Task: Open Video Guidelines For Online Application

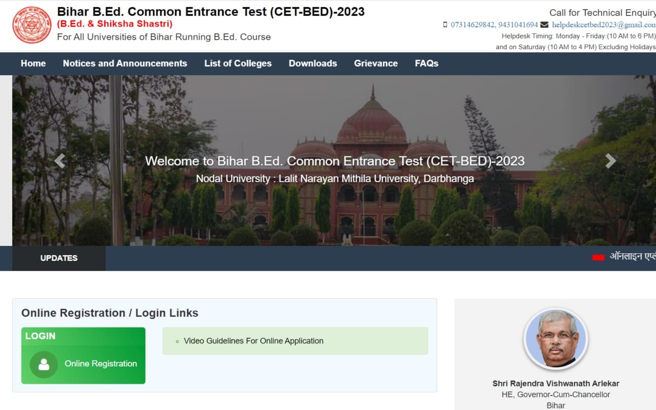Action: pos(253,340)
